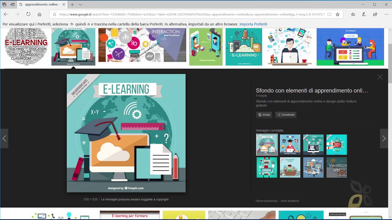The height and width of the screenshot is (220, 392).
Task: Click the Visita button
Action: (264, 115)
